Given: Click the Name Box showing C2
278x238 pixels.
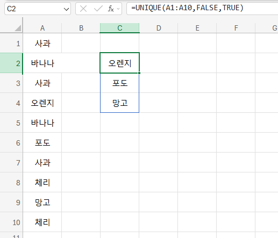Looking at the screenshot, I should (x=38, y=9).
